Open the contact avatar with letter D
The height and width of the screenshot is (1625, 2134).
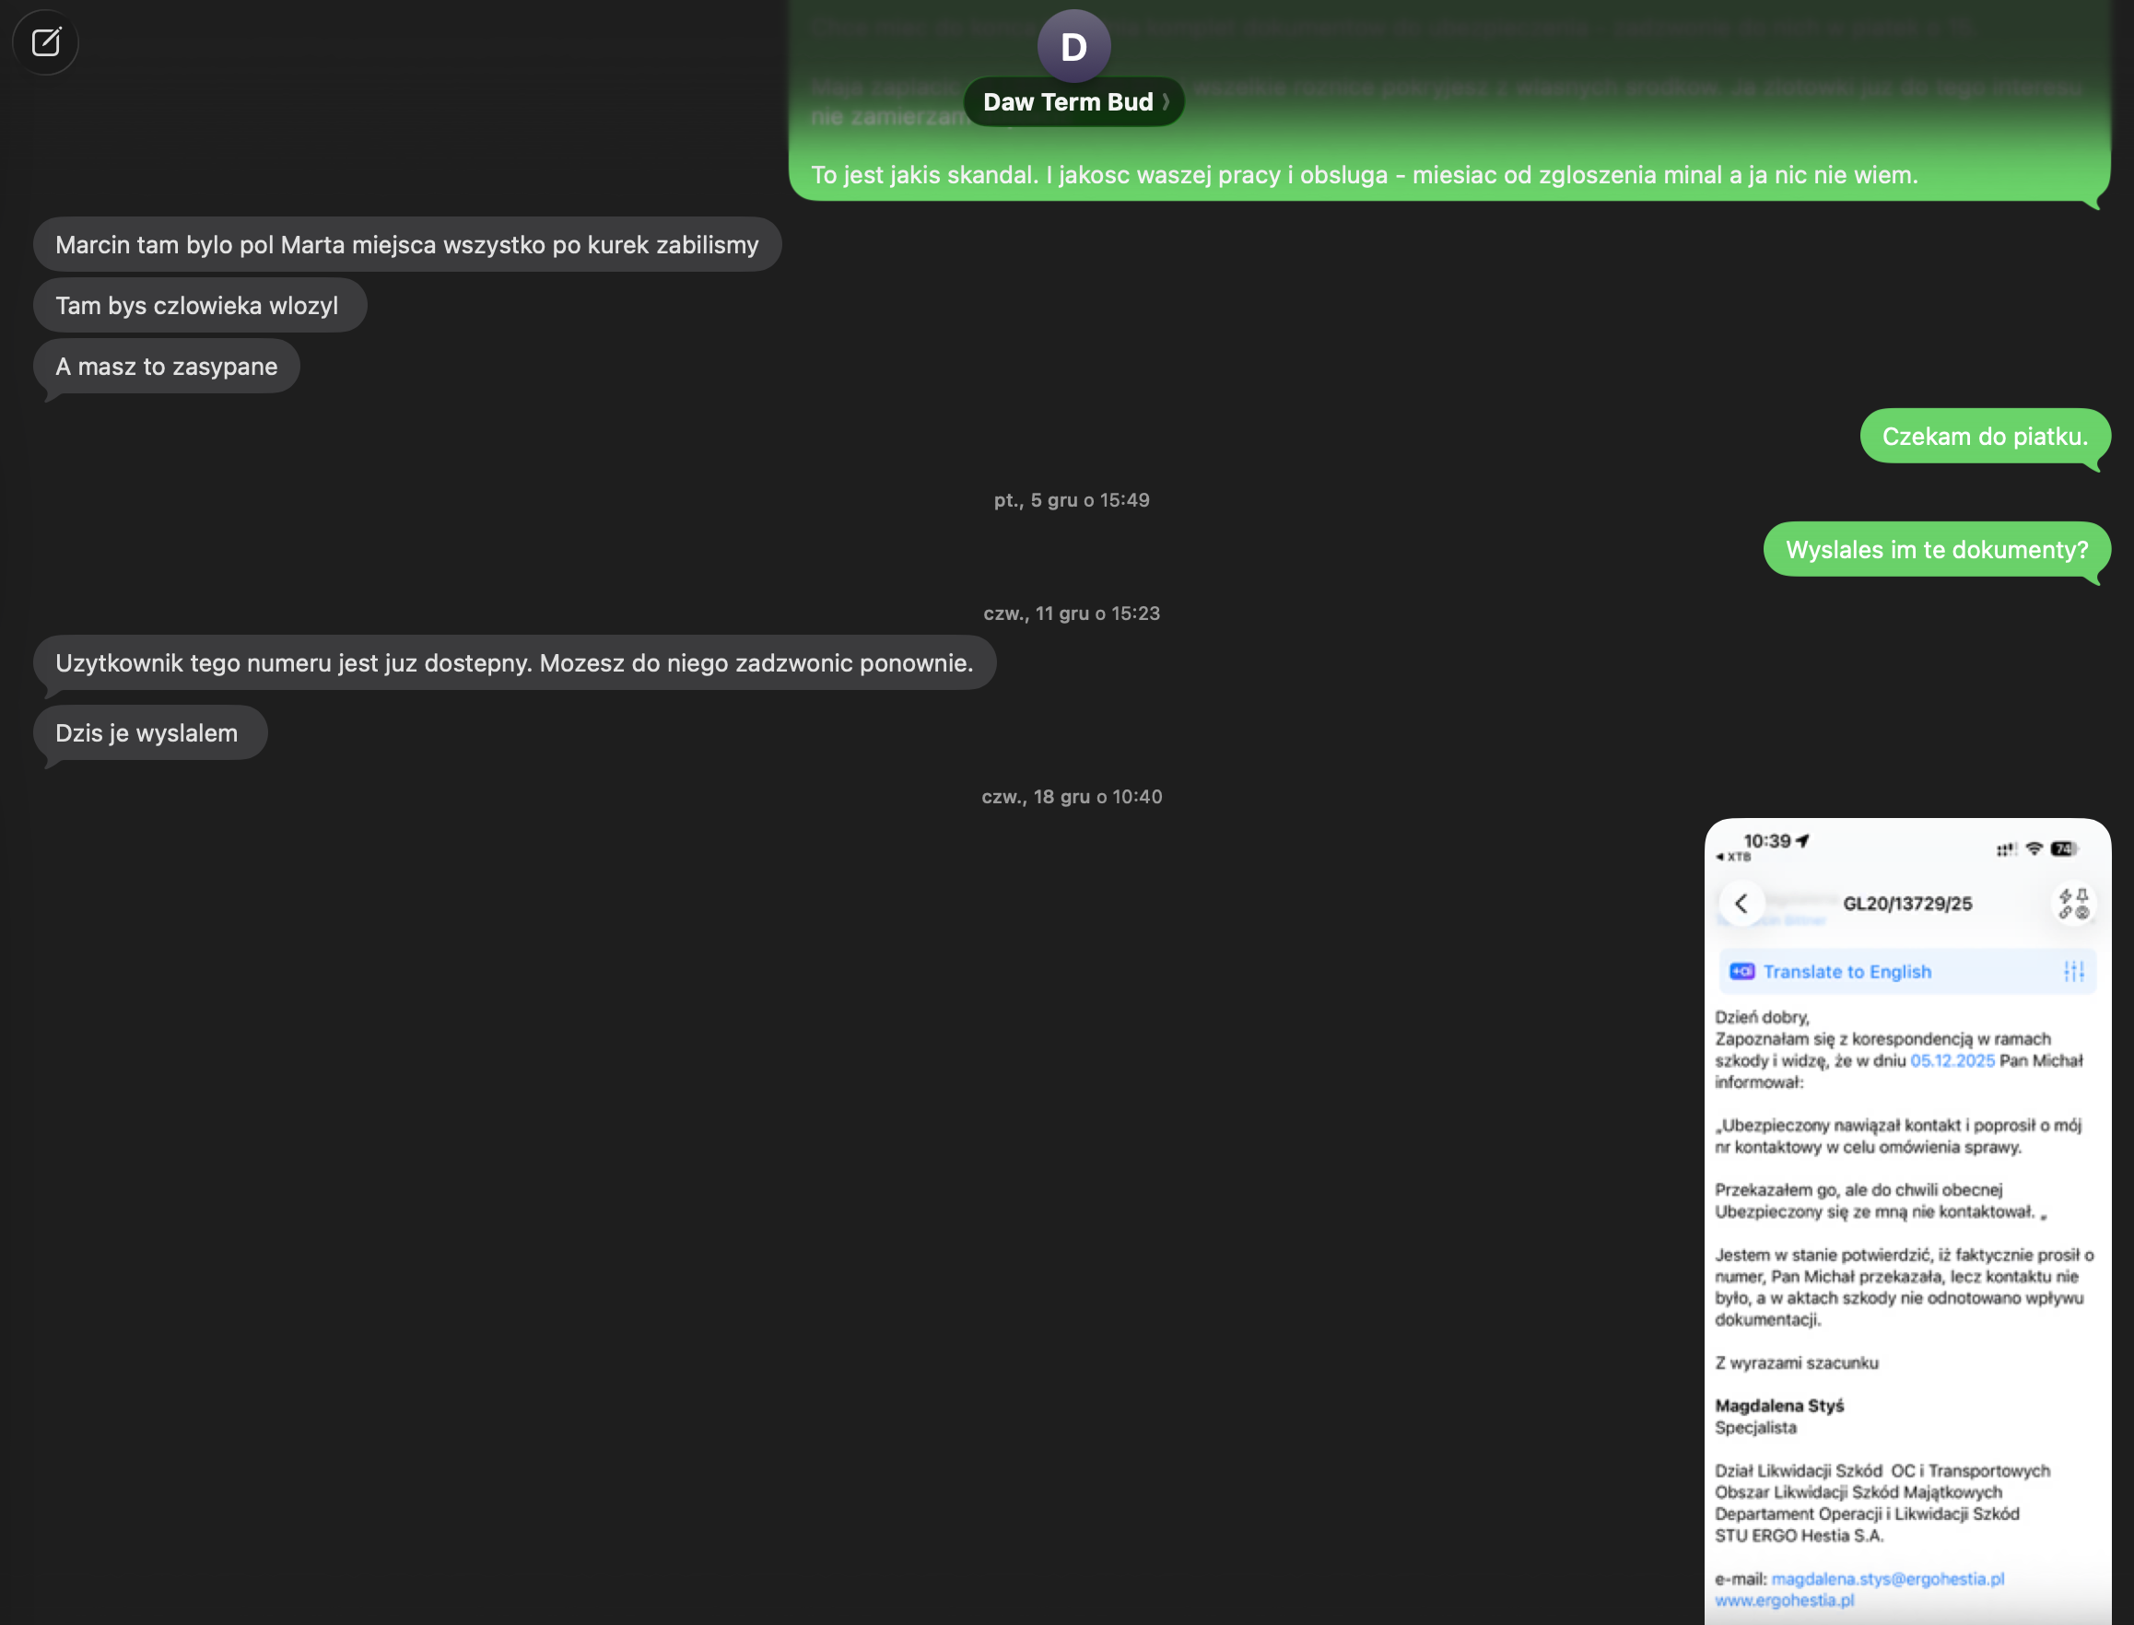pos(1073,46)
